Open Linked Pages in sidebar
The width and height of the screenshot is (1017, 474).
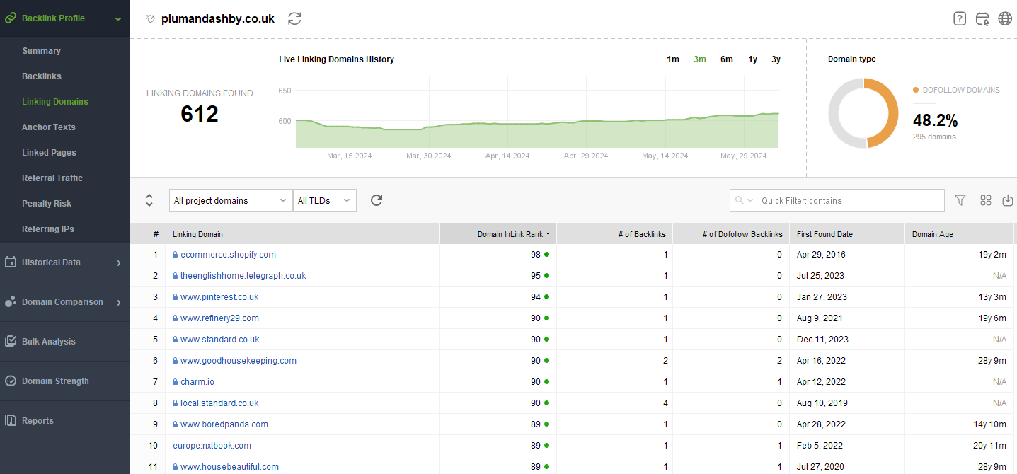click(x=49, y=153)
